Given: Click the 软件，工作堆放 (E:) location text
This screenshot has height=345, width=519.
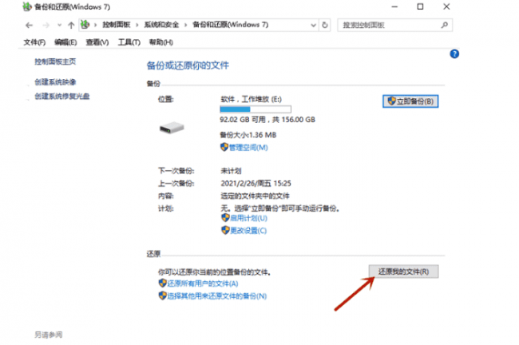Looking at the screenshot, I should pyautogui.click(x=251, y=99).
